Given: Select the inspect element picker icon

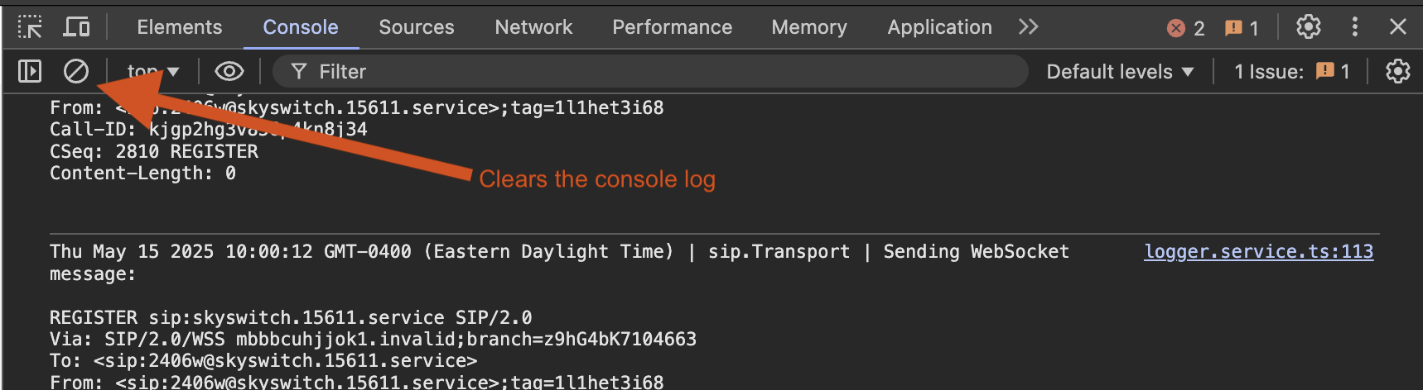Looking at the screenshot, I should coord(30,27).
